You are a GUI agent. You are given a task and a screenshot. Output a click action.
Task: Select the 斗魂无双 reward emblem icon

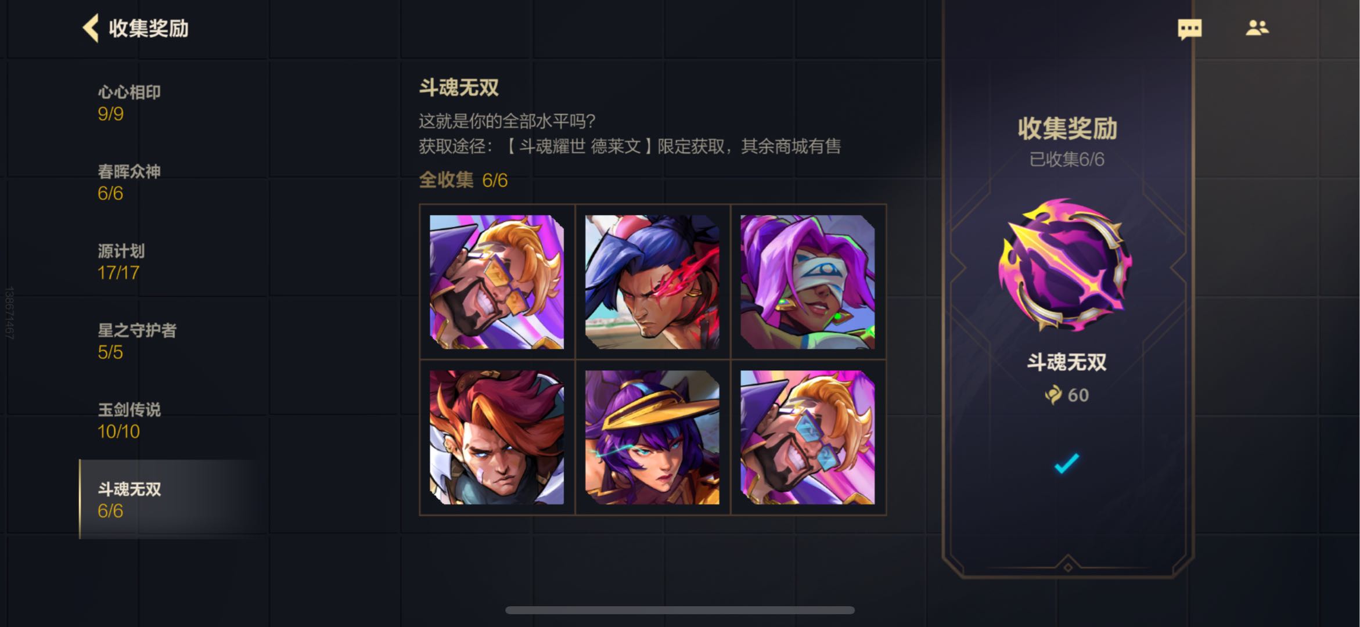click(1066, 265)
